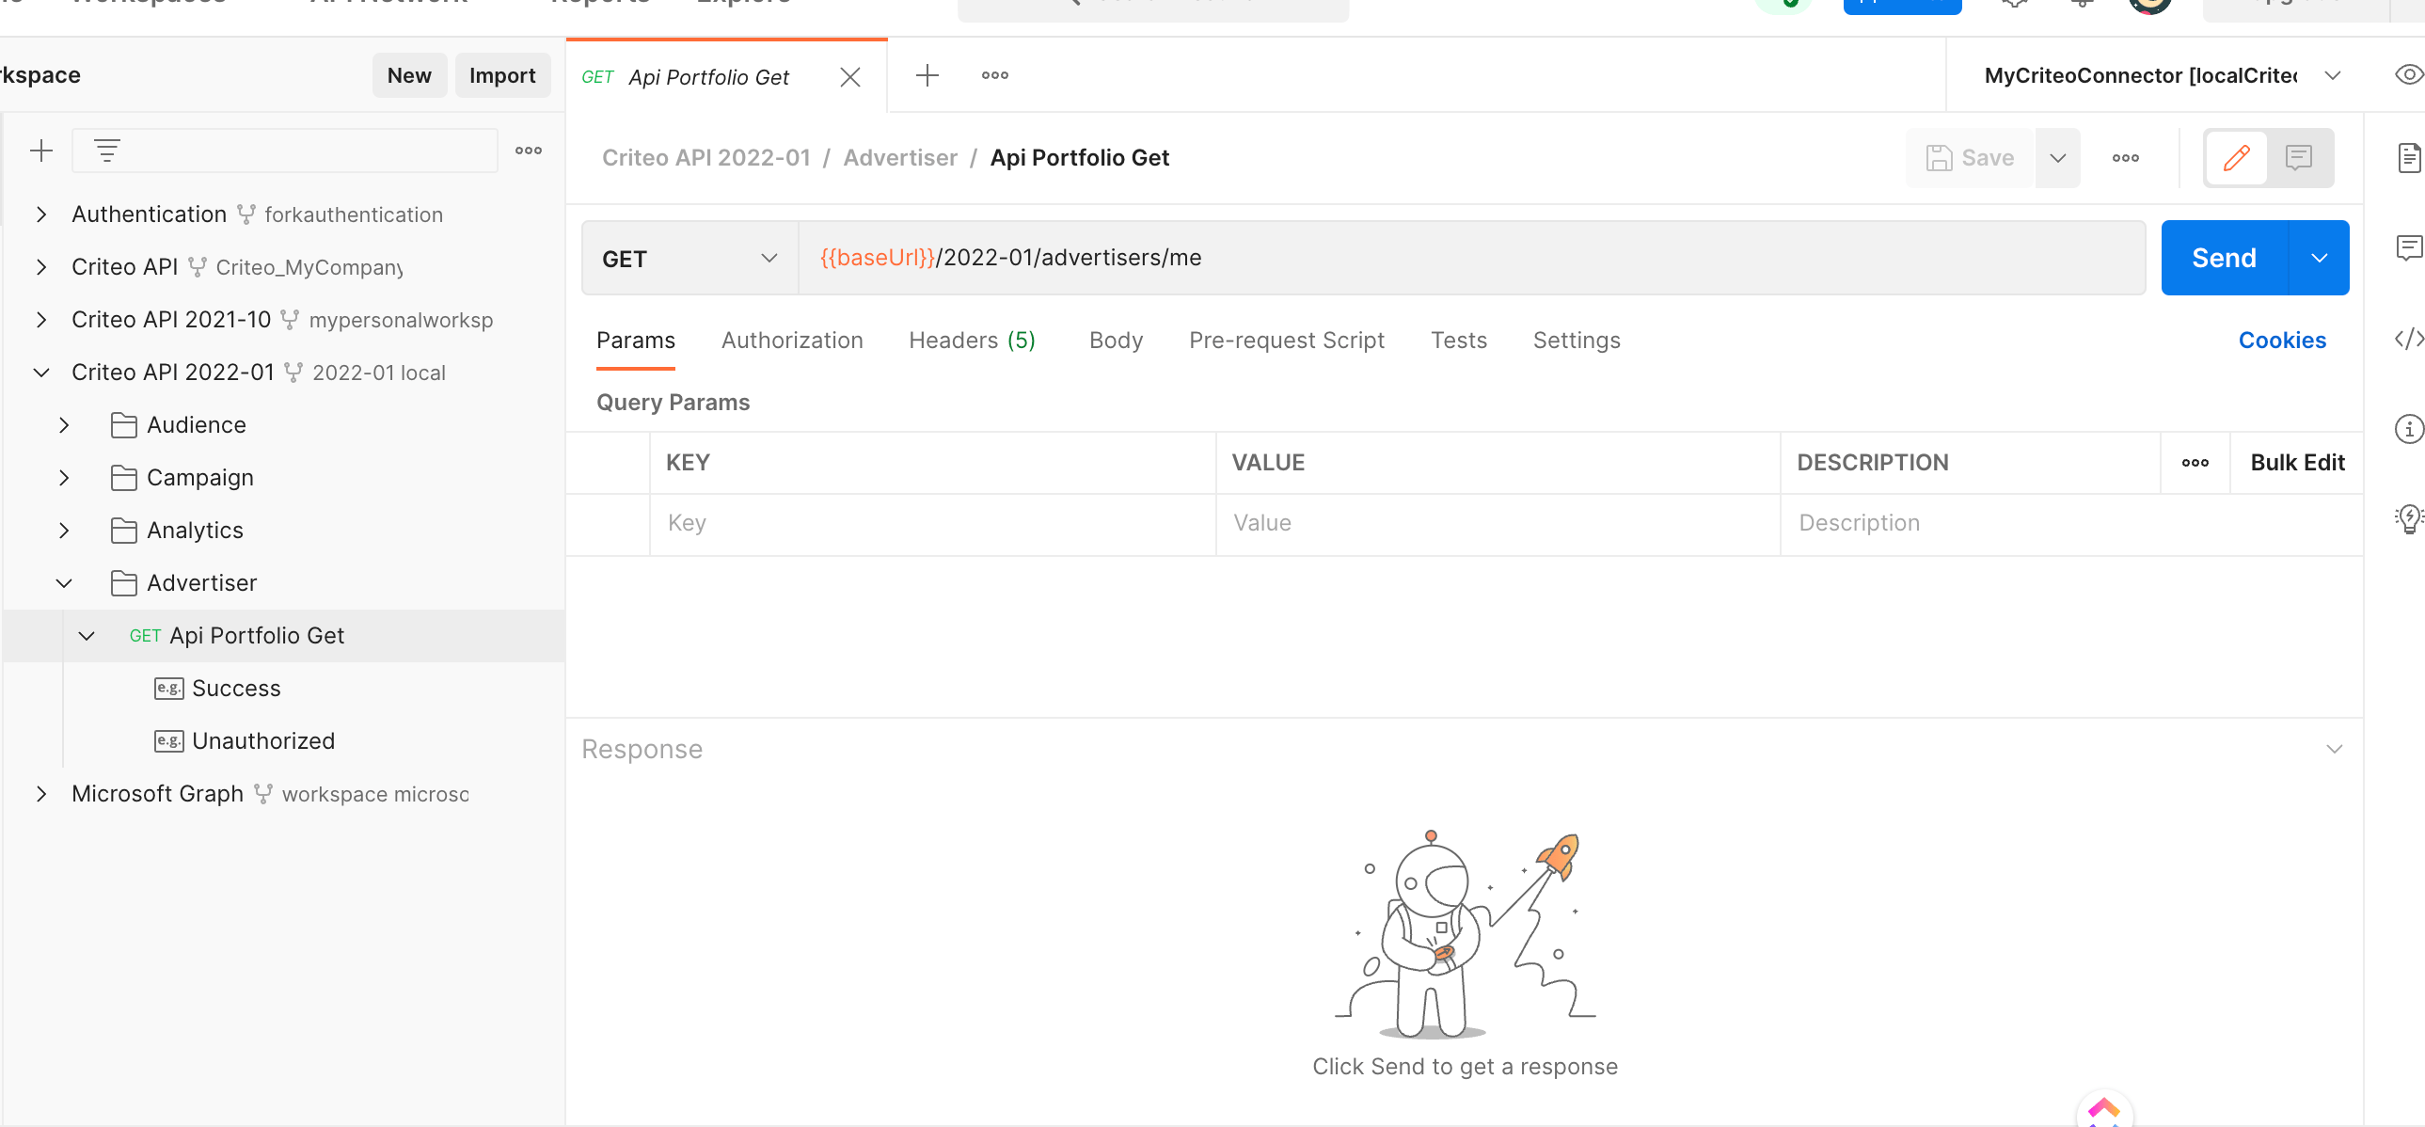Expand the Analytics folder chevron
This screenshot has height=1127, width=2425.
point(63,531)
